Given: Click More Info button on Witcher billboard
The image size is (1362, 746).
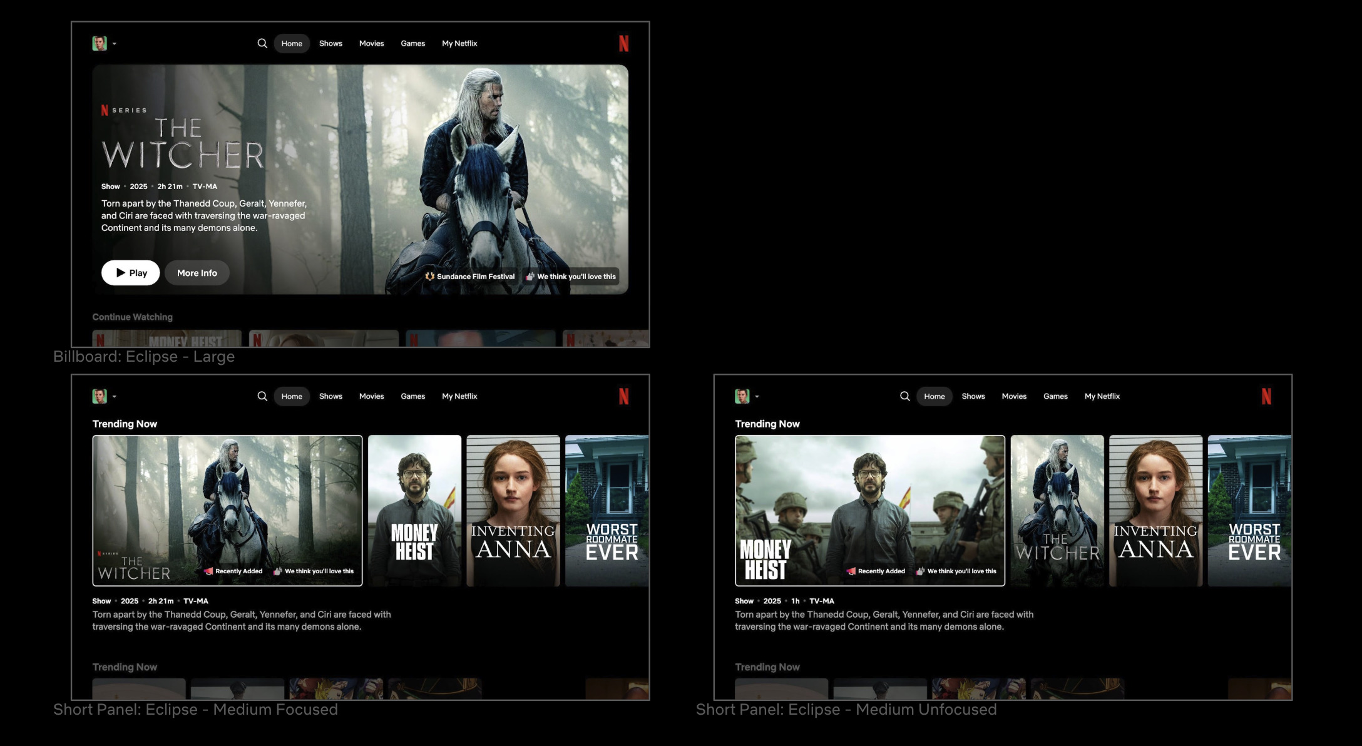Looking at the screenshot, I should (197, 273).
